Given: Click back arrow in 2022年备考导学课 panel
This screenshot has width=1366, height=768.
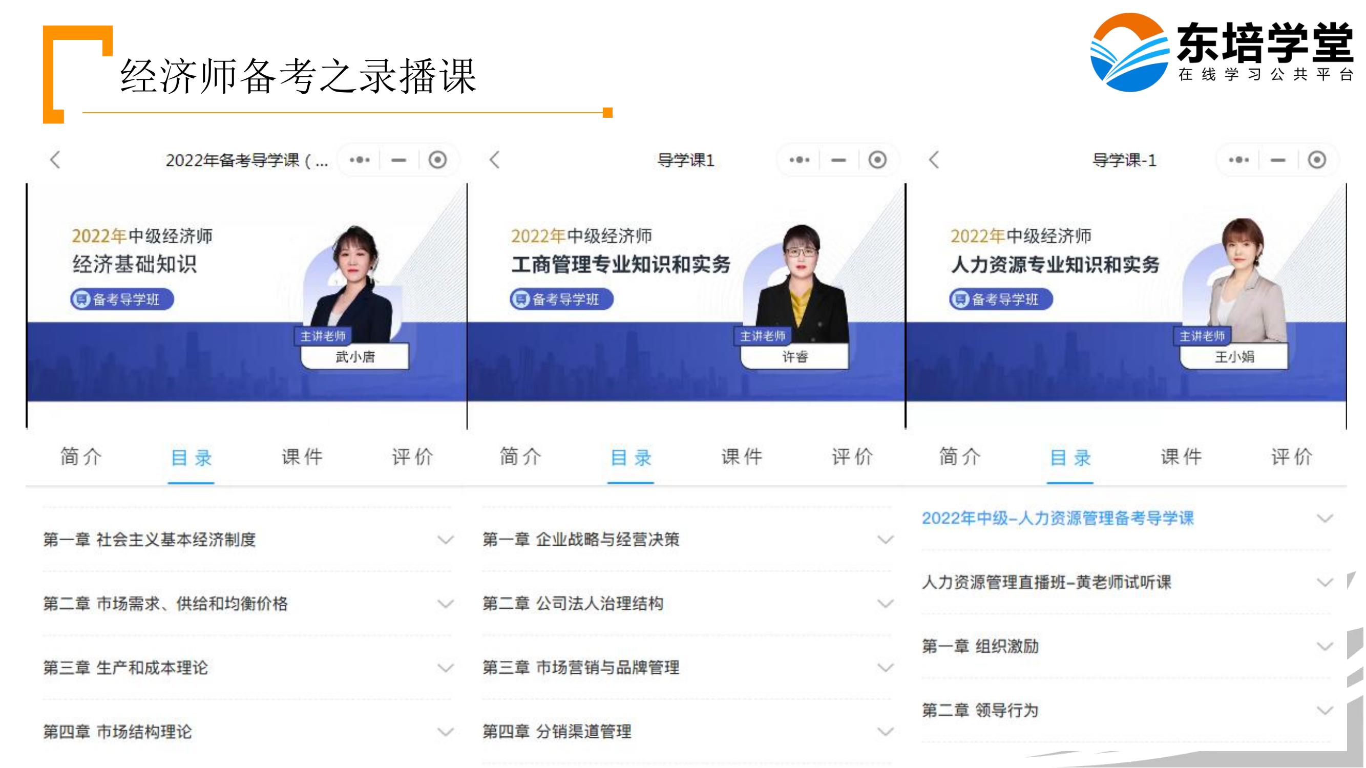Looking at the screenshot, I should pos(55,160).
